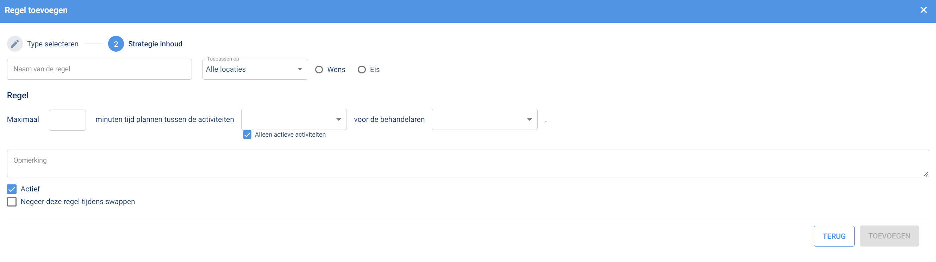Viewport: 936px width, 262px height.
Task: Go to step 2 circle Strategie inhoud
Action: (x=116, y=44)
